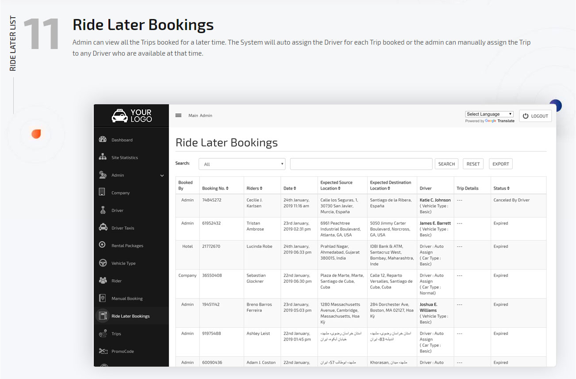Click the EXPORT button
576x379 pixels.
(x=500, y=163)
